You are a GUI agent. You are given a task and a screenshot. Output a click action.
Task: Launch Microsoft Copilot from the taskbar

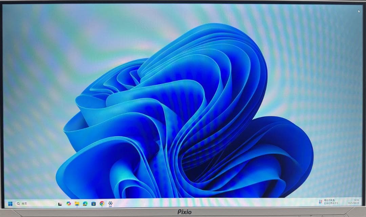pyautogui.click(x=68, y=203)
